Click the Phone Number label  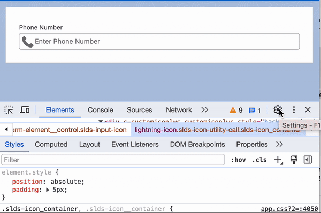41,27
